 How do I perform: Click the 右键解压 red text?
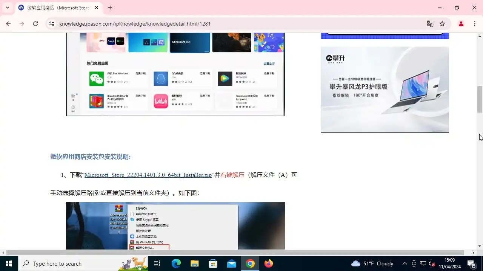(x=232, y=175)
